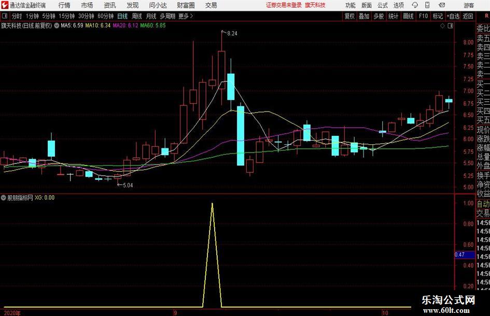Open F10 company info
The width and height of the screenshot is (490, 316).
(x=423, y=16)
